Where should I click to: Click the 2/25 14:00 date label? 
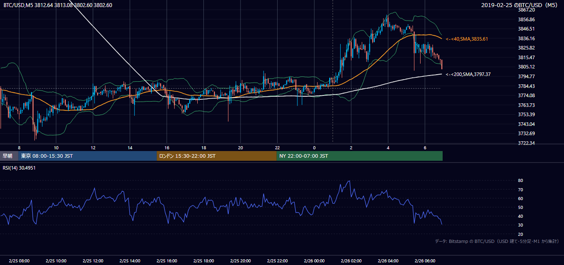pos(130,261)
